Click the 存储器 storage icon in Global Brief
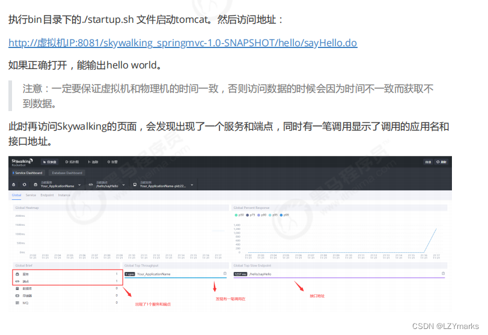488x335 pixels. tap(17, 295)
